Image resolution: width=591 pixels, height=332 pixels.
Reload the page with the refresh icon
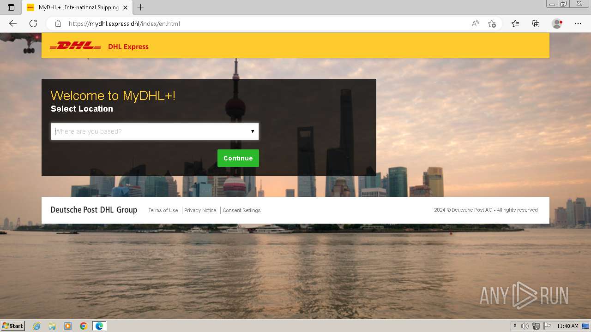pos(33,24)
